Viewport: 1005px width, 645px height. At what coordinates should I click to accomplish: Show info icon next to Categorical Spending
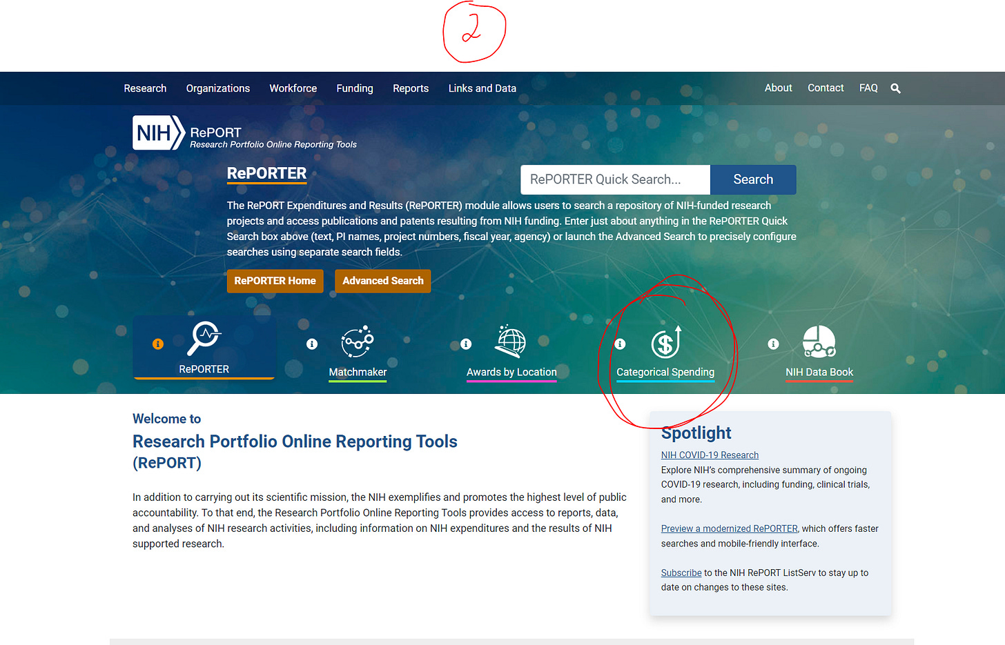coord(620,344)
